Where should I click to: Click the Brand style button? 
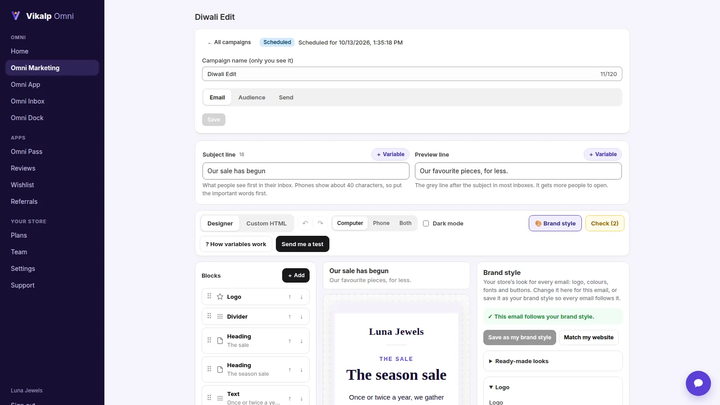[555, 224]
